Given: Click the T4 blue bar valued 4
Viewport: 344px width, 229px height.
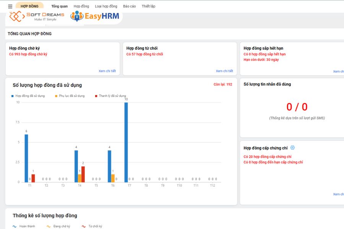Looking at the screenshot, I should click(x=76, y=166).
